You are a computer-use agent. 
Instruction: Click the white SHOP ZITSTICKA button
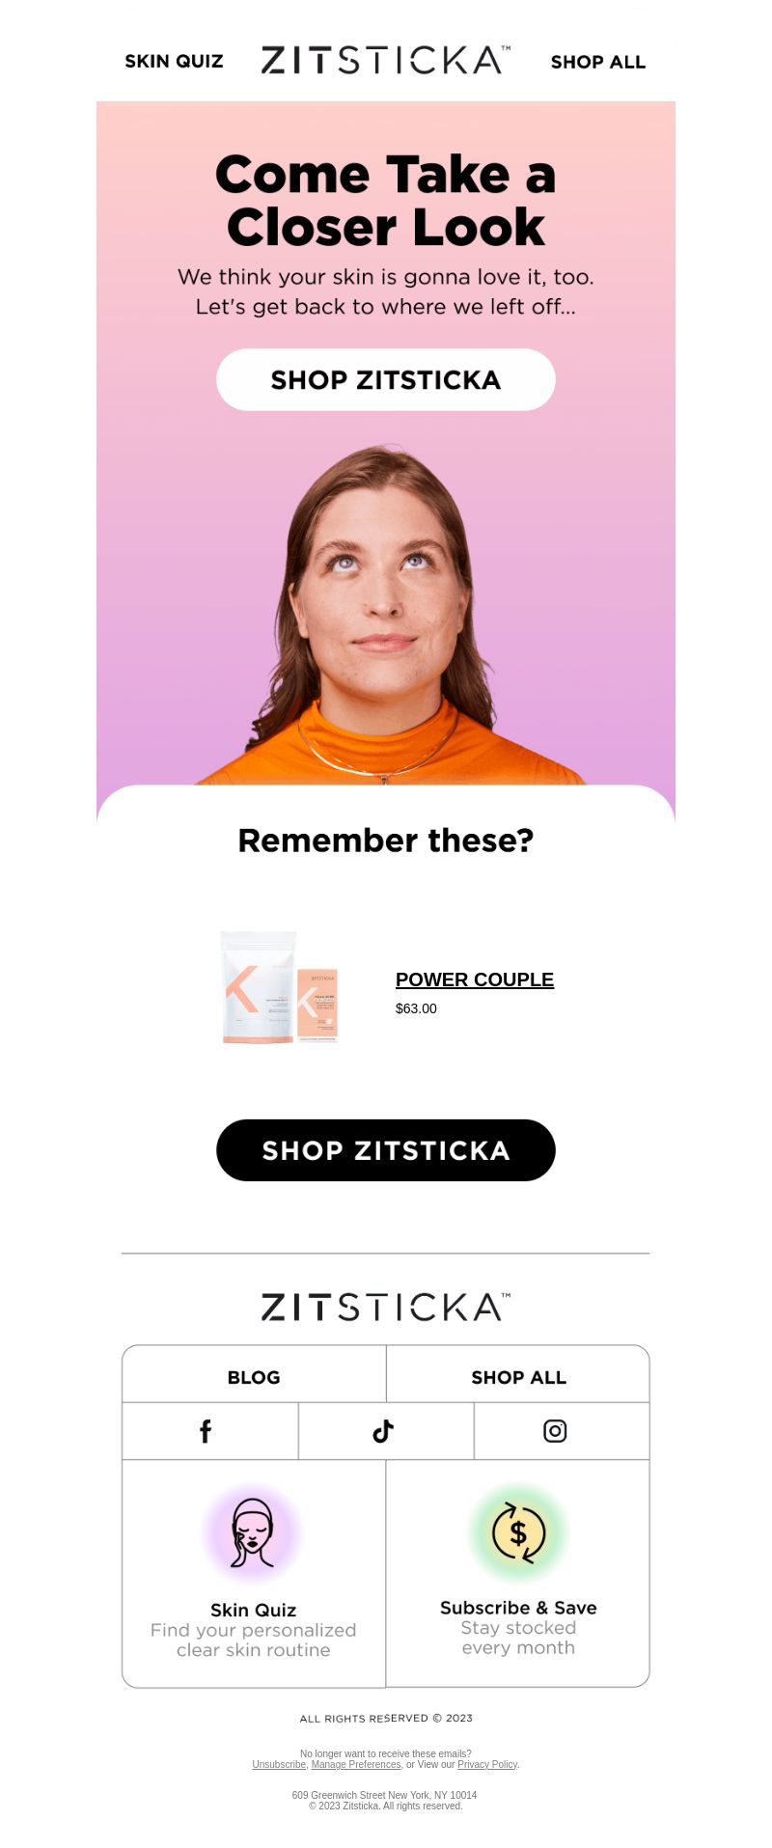click(x=386, y=379)
